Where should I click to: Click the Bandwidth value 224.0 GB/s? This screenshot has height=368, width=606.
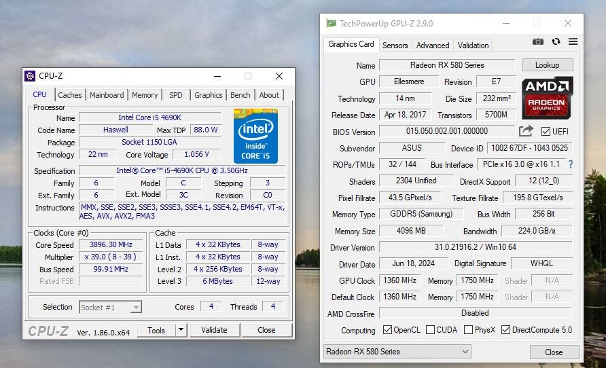coord(537,231)
